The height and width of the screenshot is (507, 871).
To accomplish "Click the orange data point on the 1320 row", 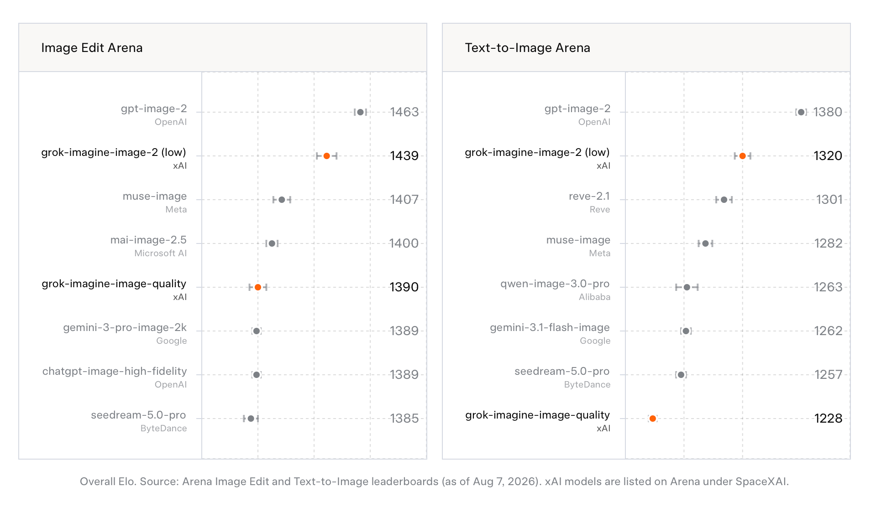I will (x=743, y=156).
